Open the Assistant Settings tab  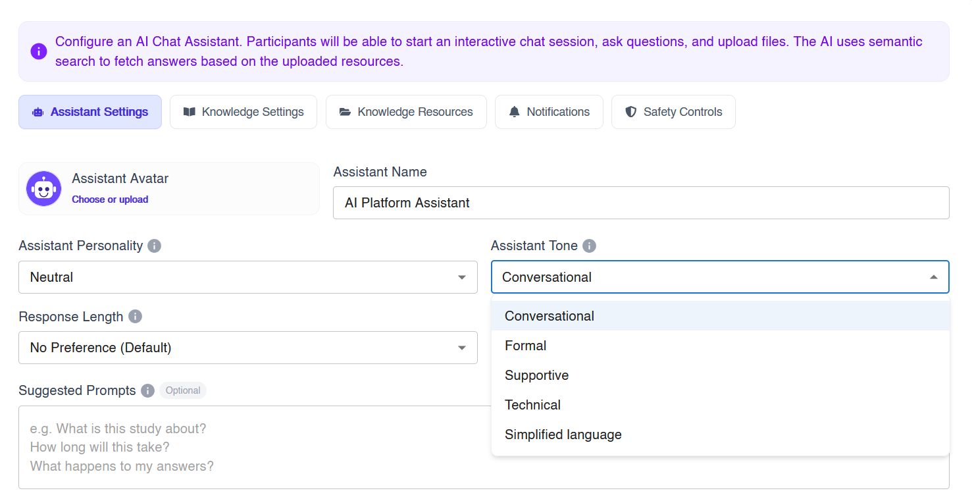click(x=90, y=112)
